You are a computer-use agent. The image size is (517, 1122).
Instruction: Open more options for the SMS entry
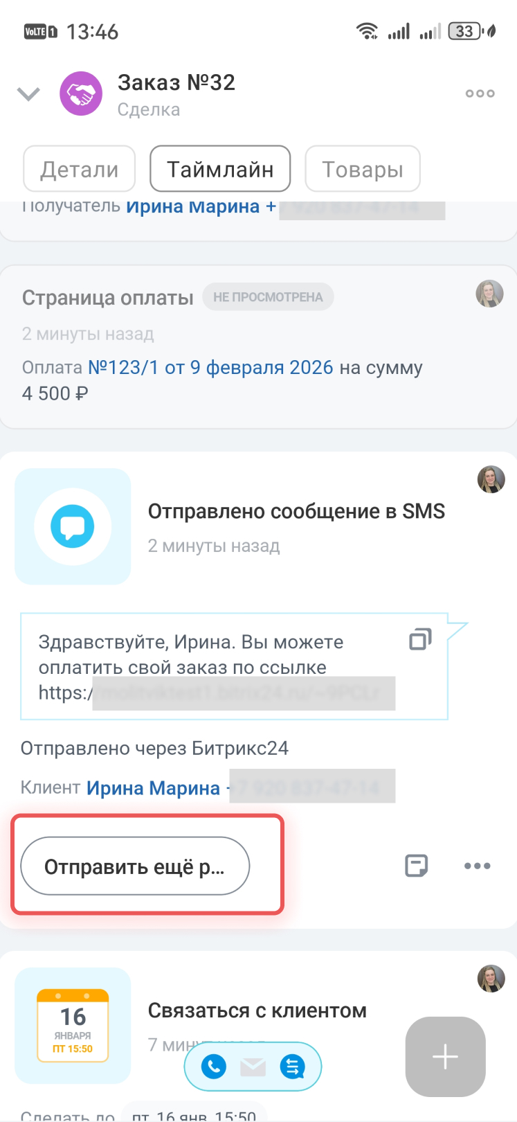478,866
